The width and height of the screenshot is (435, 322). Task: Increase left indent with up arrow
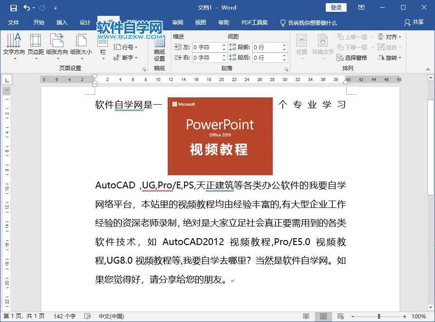tap(224, 45)
